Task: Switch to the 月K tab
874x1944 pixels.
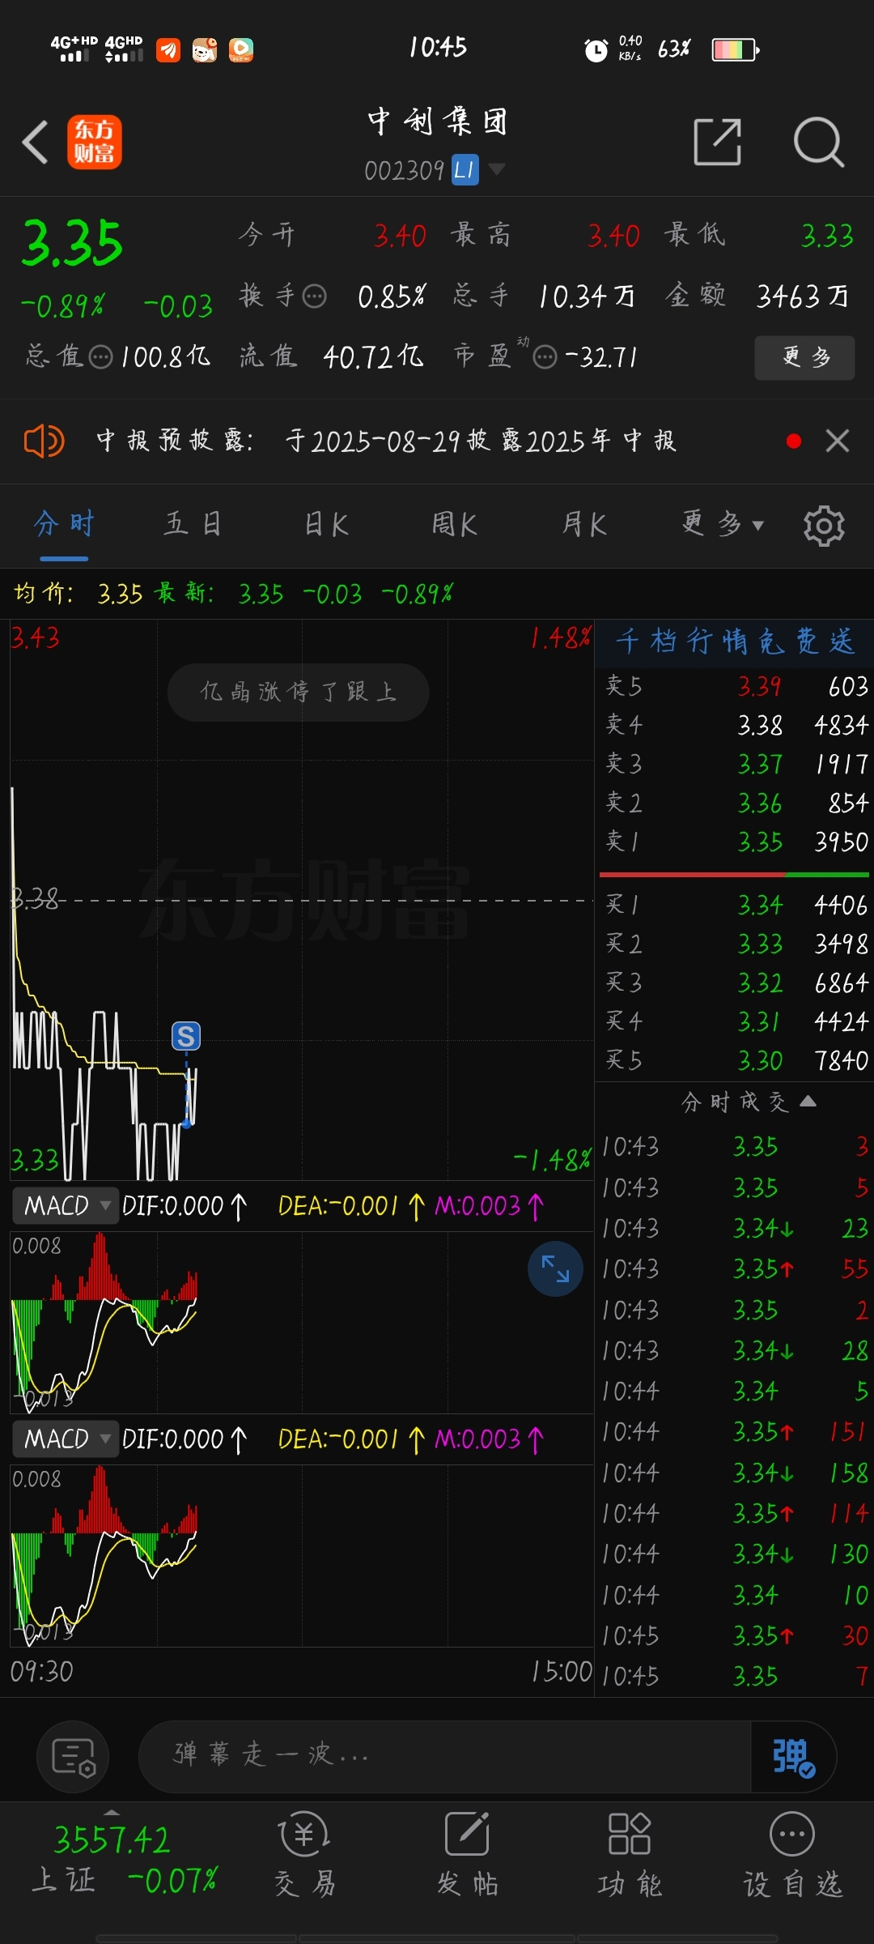Action: click(583, 524)
